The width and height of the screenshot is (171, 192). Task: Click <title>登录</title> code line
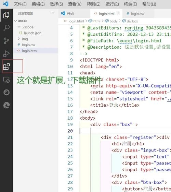point(115,105)
